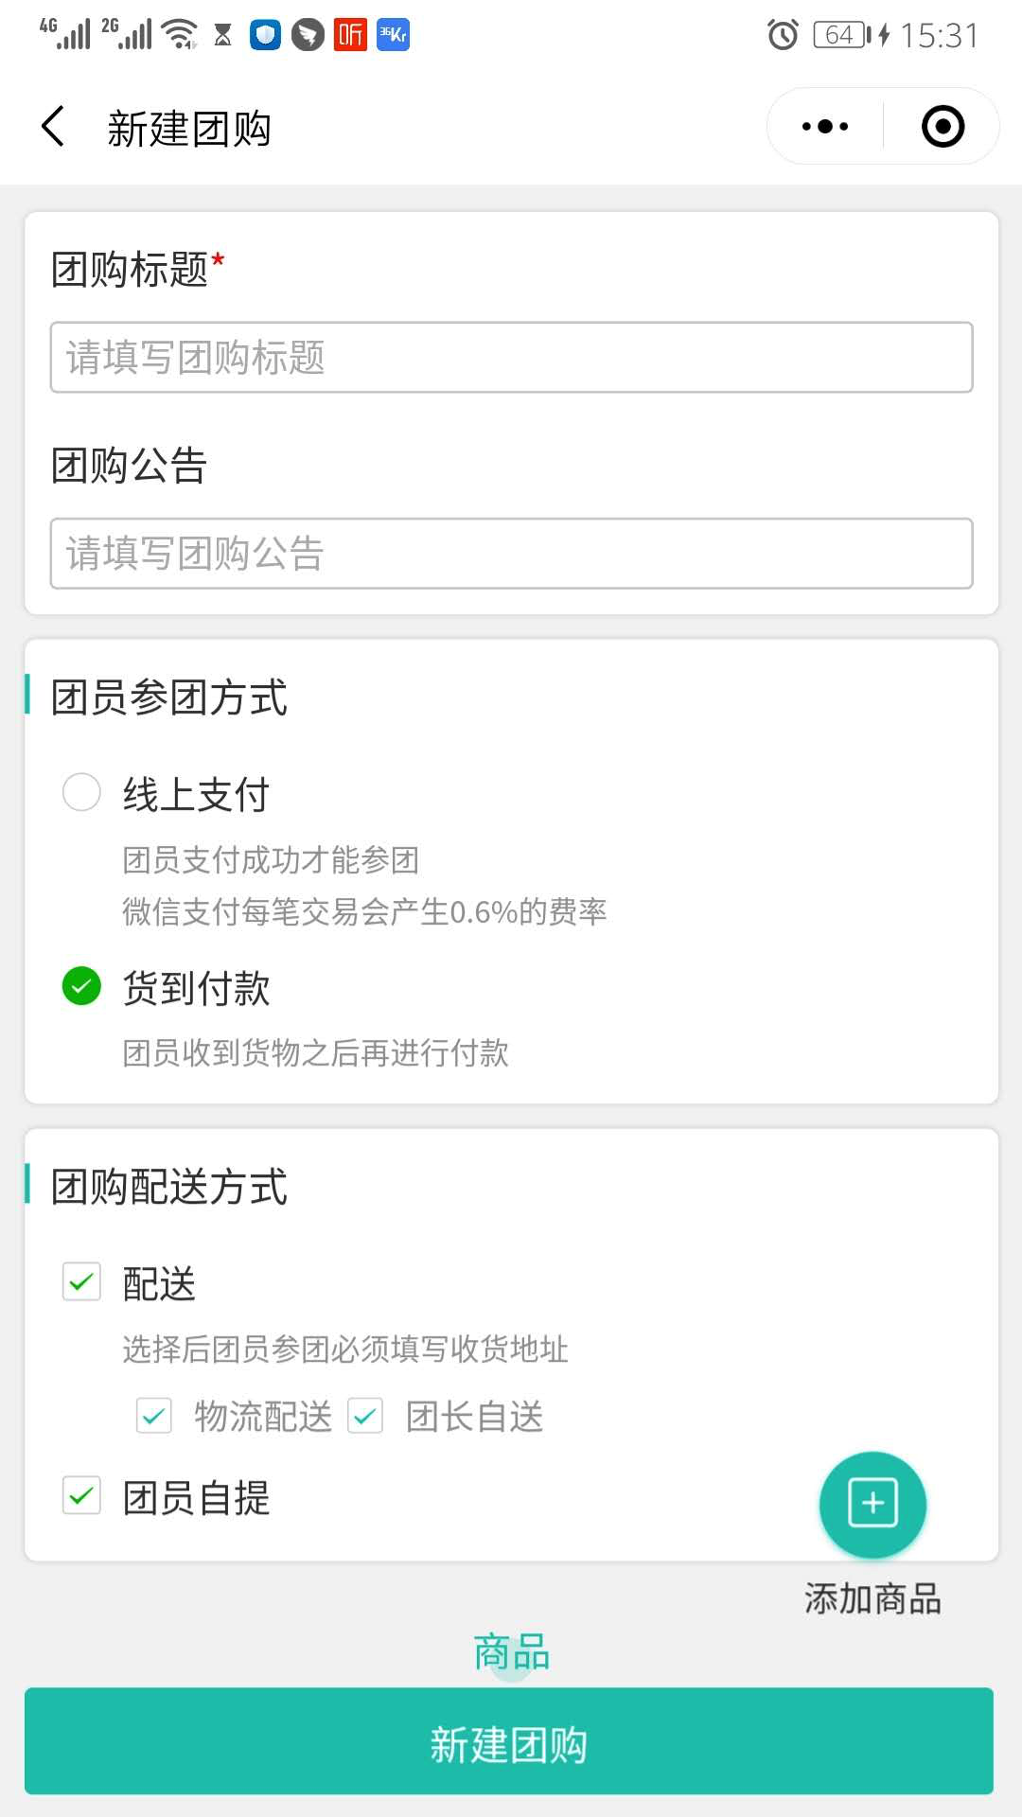Select 线上支付 radio option

point(81,792)
